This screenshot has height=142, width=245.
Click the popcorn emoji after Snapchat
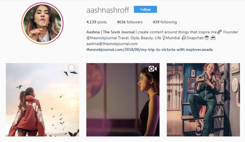tap(206, 38)
